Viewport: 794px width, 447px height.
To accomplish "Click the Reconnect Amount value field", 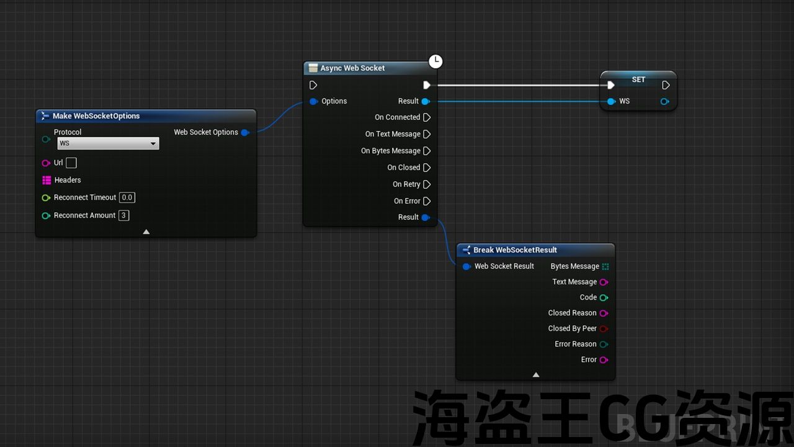I will 124,215.
